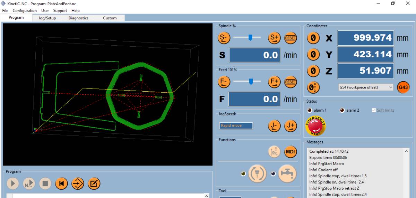
Task: Start program from line N button
Action: click(29, 183)
